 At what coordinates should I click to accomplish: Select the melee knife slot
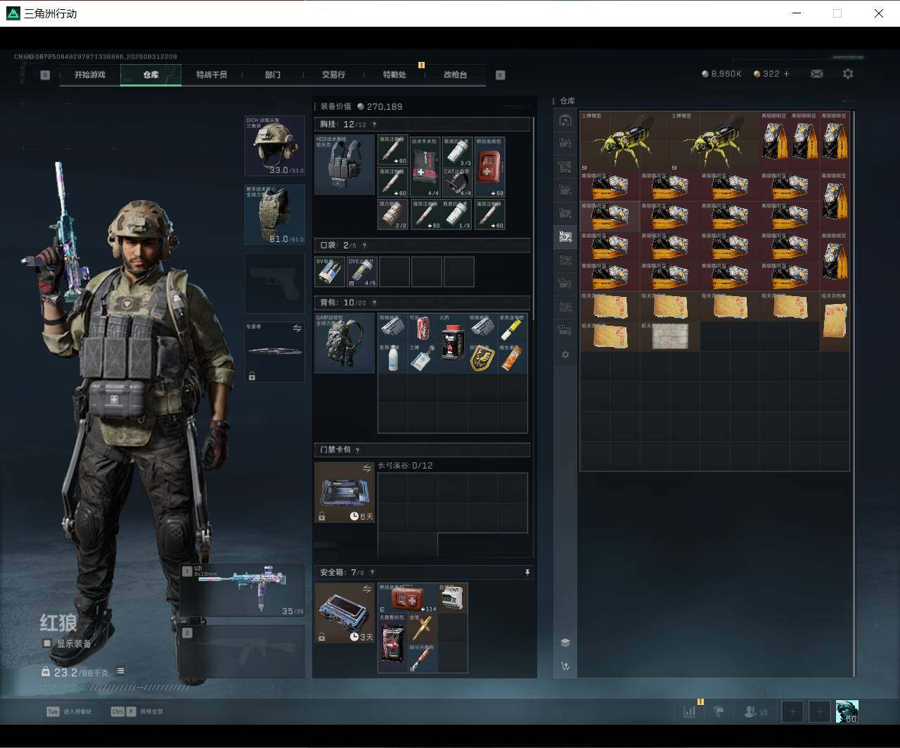click(274, 352)
